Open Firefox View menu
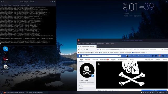 click(87, 44)
